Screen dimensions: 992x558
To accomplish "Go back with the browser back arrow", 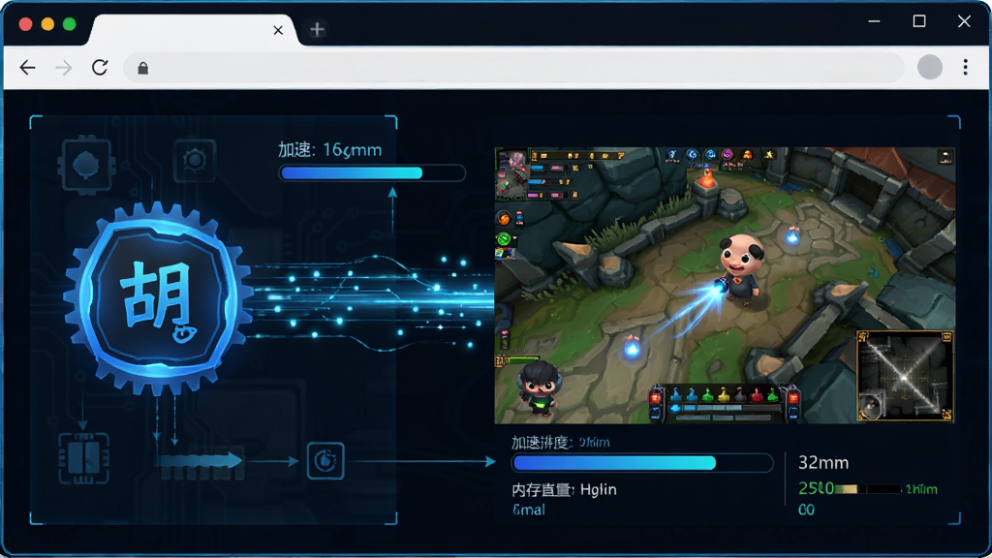I will point(27,67).
